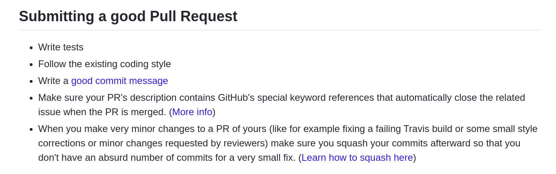Click the bullet next to "Write a good commit message"
Screen dimensions: 556x174
coord(31,81)
